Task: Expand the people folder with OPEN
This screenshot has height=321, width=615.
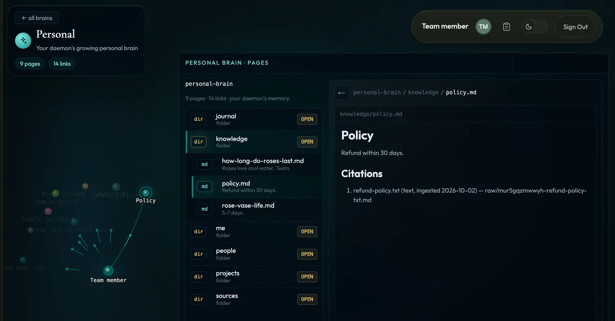Action: 307,254
